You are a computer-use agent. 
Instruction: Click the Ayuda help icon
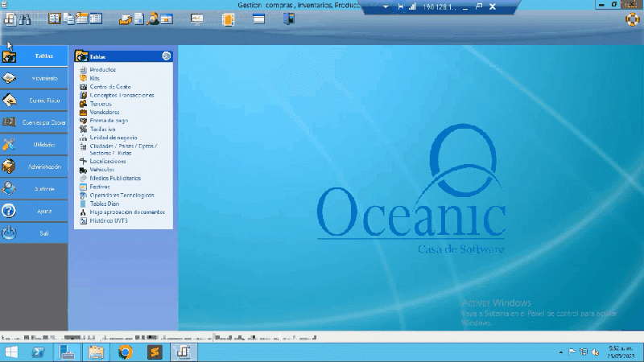pos(10,211)
